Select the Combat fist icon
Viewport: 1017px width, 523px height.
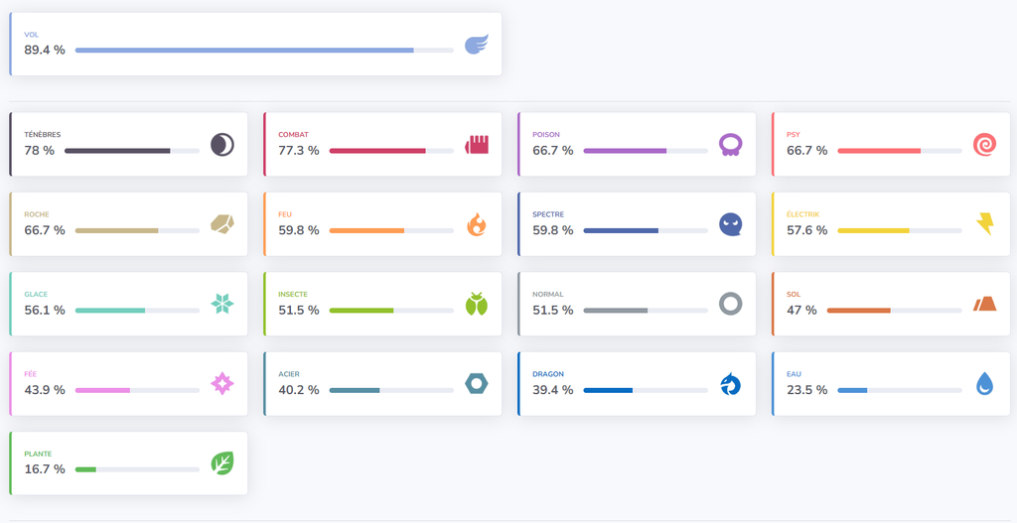tap(476, 145)
